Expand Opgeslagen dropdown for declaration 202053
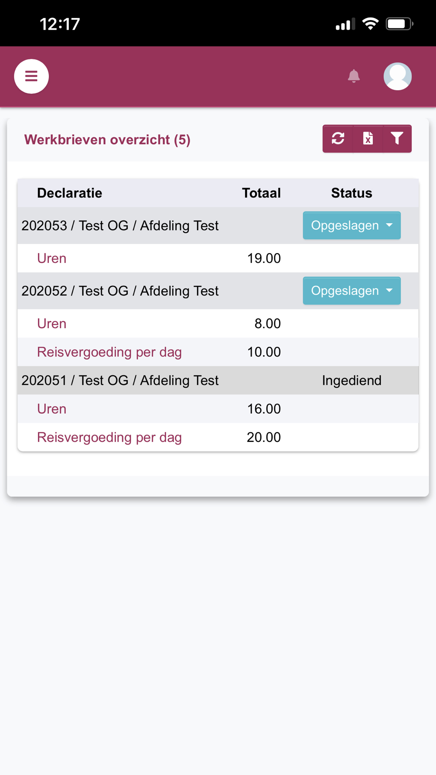This screenshot has width=436, height=775. coord(351,225)
